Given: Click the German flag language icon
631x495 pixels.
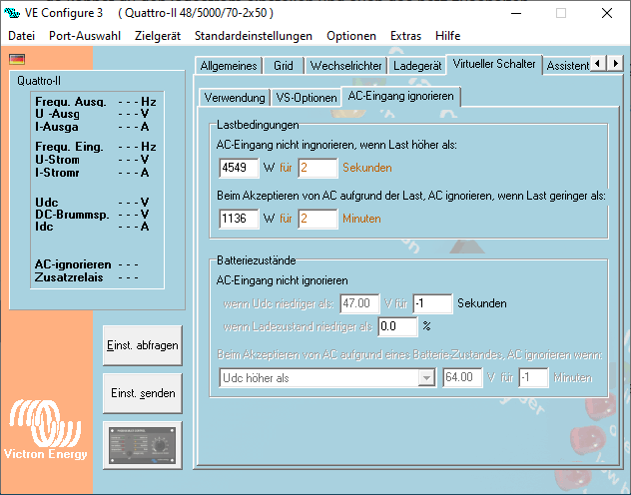Looking at the screenshot, I should 17,59.
